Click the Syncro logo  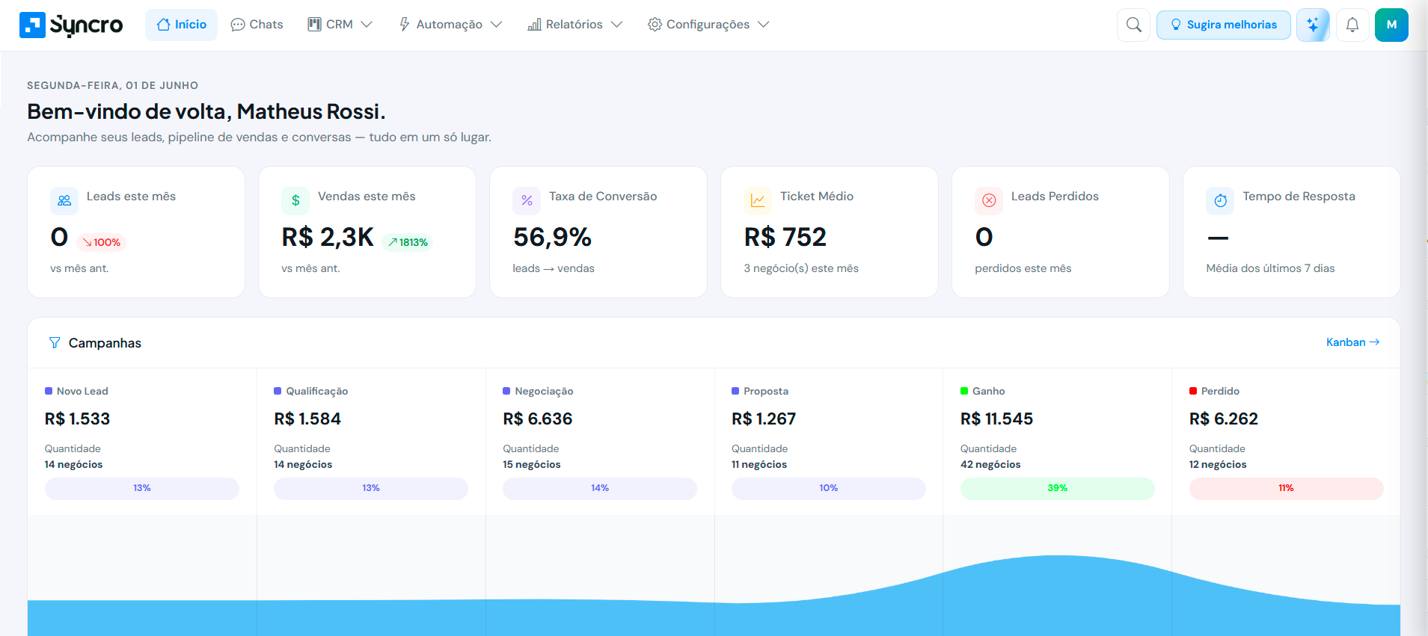click(x=71, y=25)
